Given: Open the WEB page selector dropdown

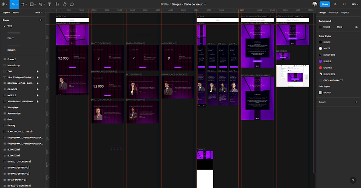Looking at the screenshot, I should coord(38,12).
